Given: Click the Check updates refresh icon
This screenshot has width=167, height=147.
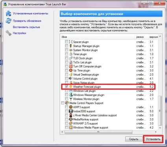Looking at the screenshot, I should coord(9,21).
